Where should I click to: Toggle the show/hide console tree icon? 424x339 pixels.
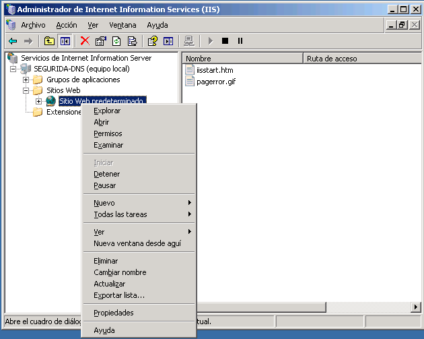65,41
